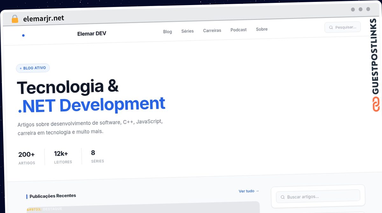
Task: Click the DESTAQUE label on featured card
Action: coord(53,209)
